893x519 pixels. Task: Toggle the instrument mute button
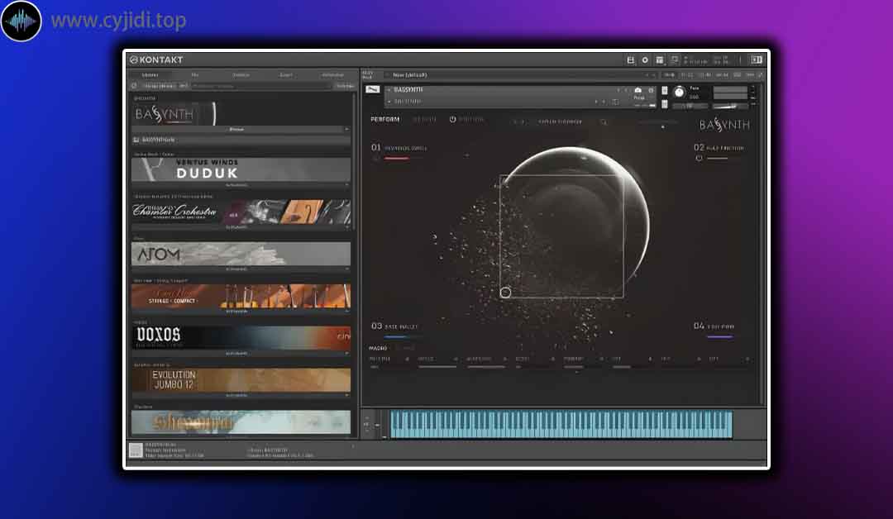point(664,104)
